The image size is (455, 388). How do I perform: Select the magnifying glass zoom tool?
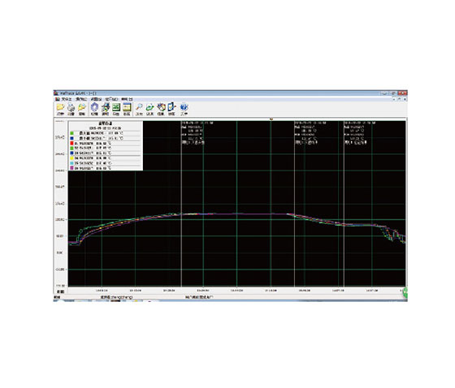click(139, 108)
